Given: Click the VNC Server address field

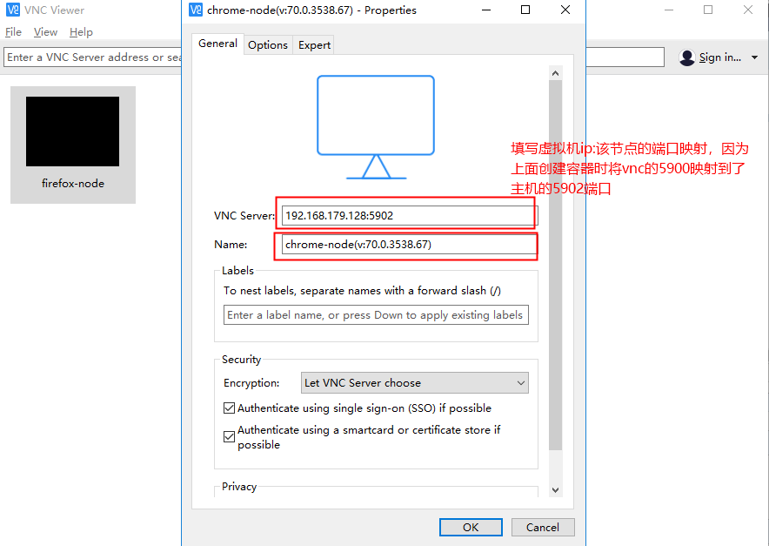Looking at the screenshot, I should coord(410,216).
